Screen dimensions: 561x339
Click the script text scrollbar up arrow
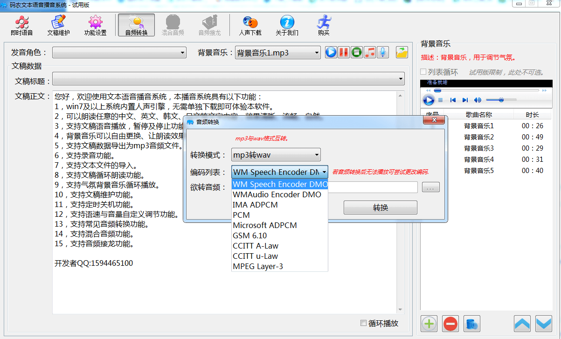coord(400,95)
